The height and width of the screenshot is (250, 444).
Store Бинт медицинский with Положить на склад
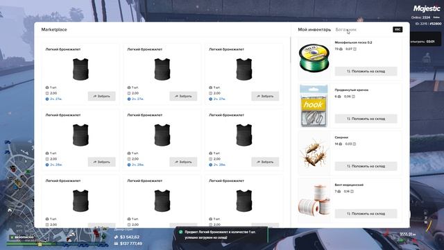coord(366,213)
